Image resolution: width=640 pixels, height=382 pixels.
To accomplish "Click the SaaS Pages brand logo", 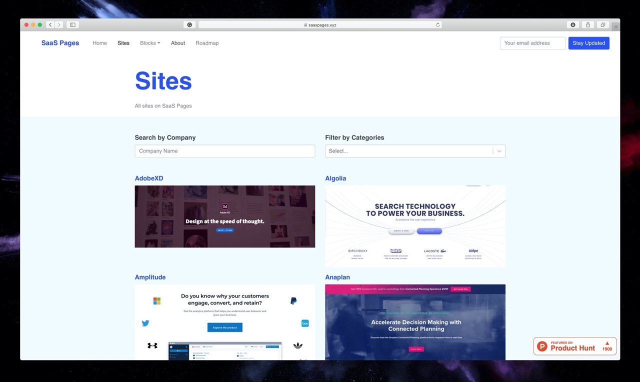I will (60, 43).
